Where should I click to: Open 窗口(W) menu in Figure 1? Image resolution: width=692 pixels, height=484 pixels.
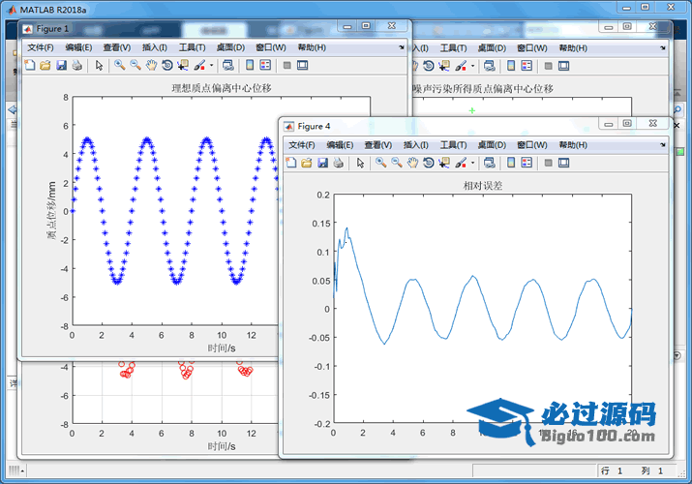pyautogui.click(x=271, y=47)
